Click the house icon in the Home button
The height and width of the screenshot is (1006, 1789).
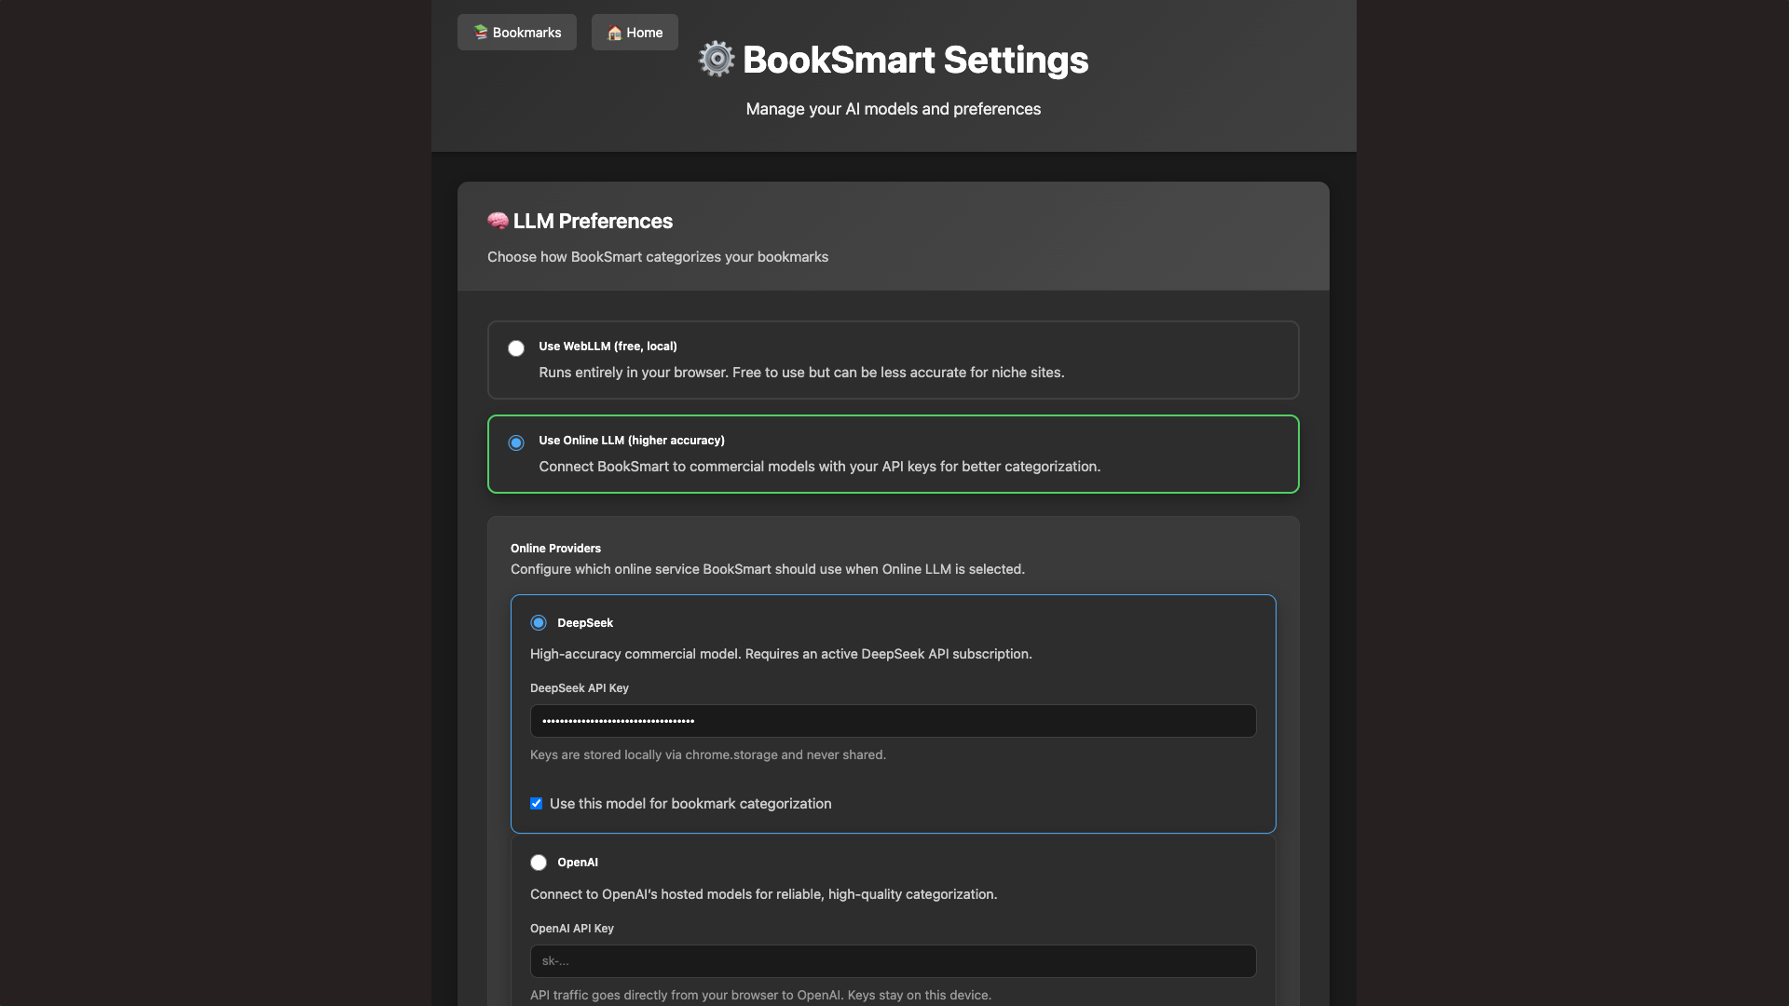tap(614, 34)
